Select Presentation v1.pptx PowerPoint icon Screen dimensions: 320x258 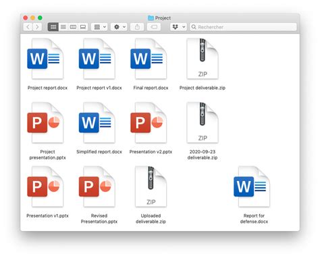point(46,186)
